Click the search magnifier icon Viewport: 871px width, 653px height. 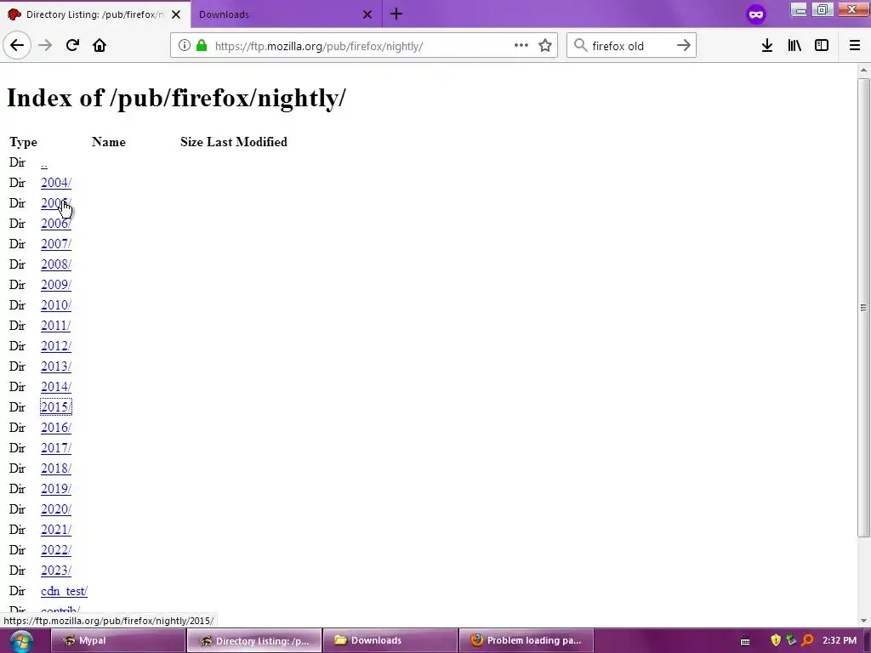(580, 46)
